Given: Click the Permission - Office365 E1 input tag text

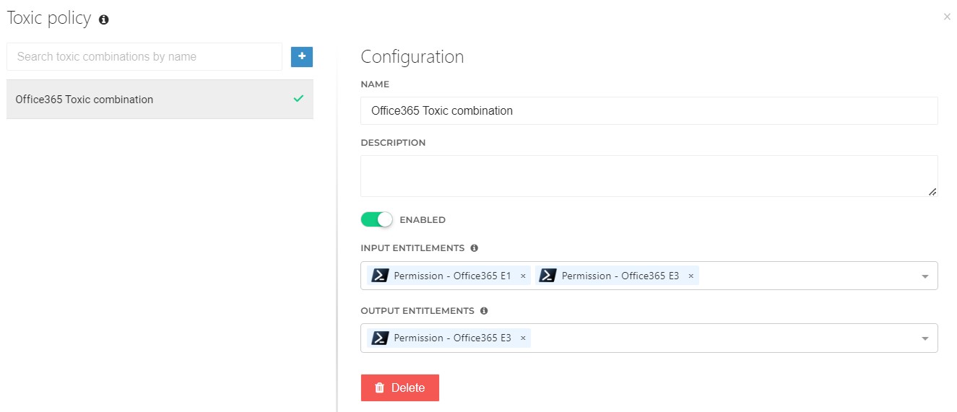Looking at the screenshot, I should pyautogui.click(x=453, y=276).
